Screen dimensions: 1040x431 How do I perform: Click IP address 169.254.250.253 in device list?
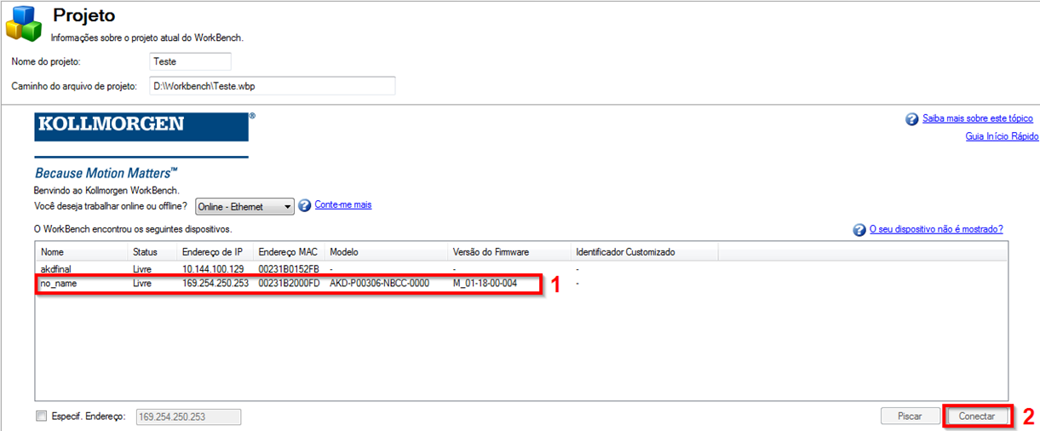pyautogui.click(x=215, y=283)
